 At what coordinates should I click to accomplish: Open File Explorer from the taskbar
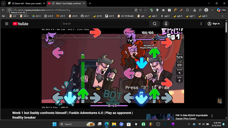click(114, 124)
